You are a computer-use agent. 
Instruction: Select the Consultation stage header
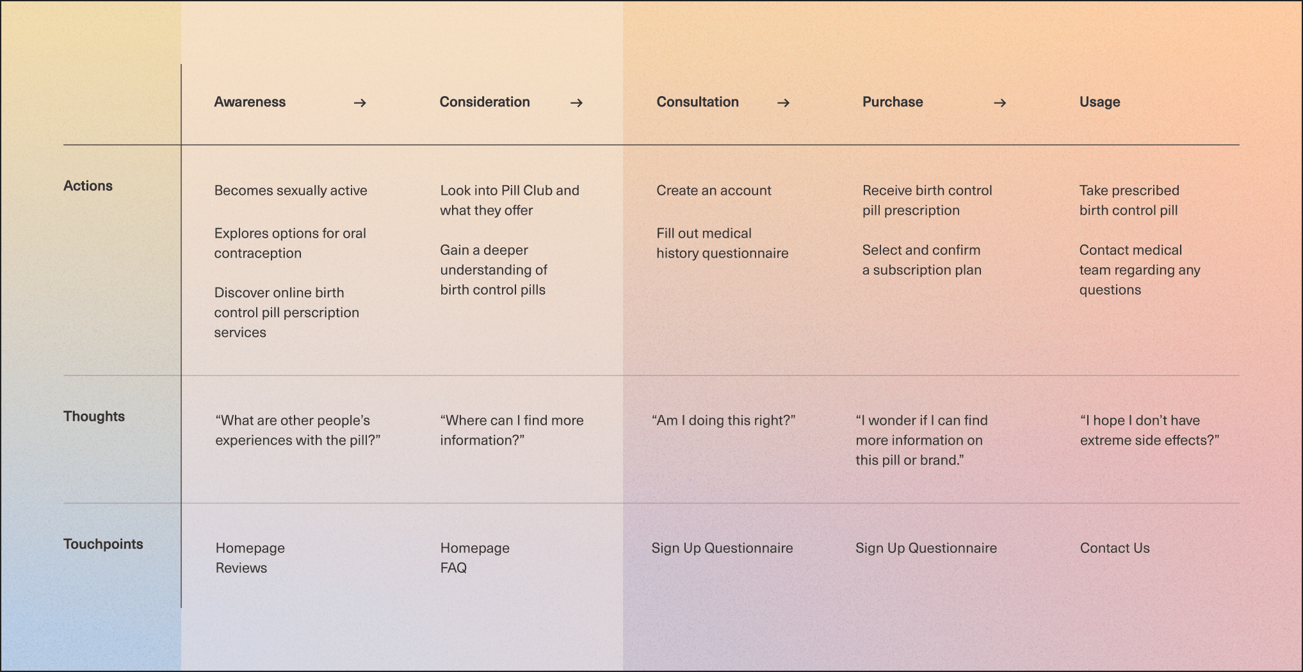[x=697, y=102]
